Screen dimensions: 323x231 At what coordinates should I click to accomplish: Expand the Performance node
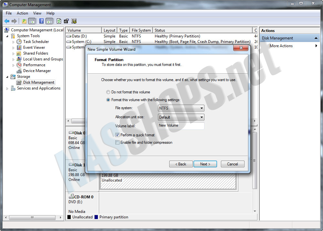pyautogui.click(x=13, y=65)
